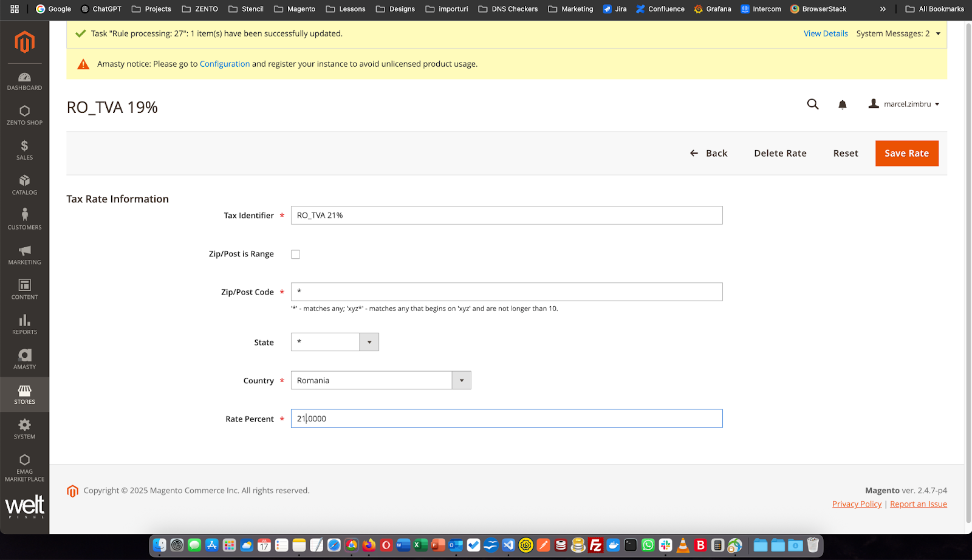Click the Magento logo in the sidebar
The width and height of the screenshot is (972, 560).
[24, 42]
